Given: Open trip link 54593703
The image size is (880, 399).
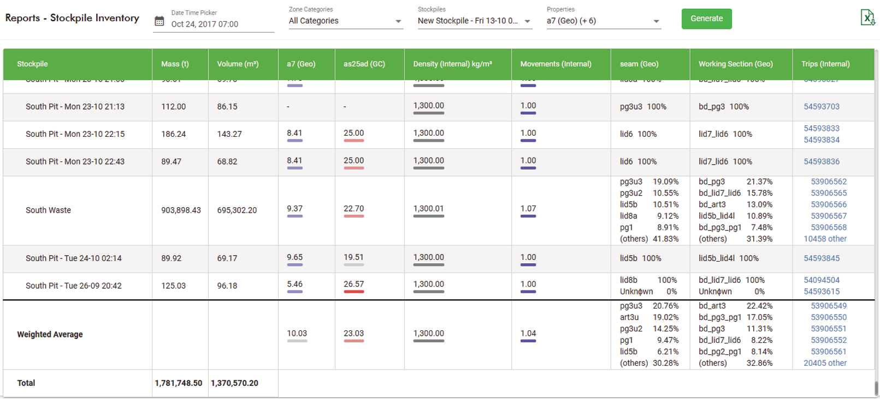Looking at the screenshot, I should click(822, 107).
